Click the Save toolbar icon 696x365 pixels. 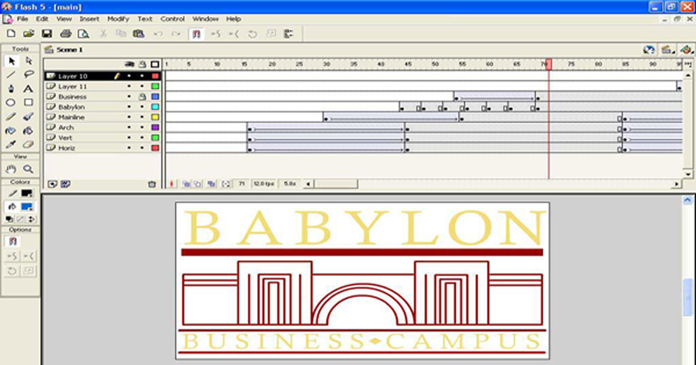coord(46,34)
